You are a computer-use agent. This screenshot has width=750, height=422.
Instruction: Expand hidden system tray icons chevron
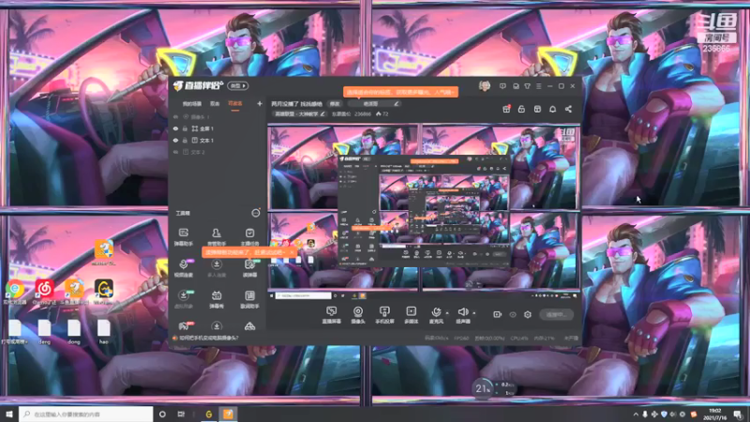click(x=636, y=414)
